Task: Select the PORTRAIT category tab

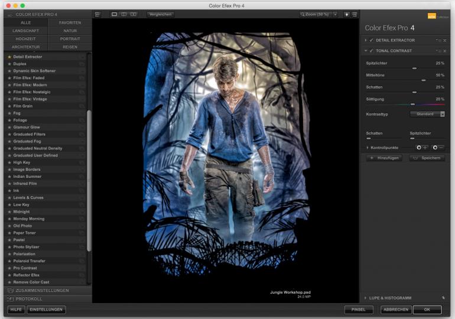Action: [x=70, y=39]
